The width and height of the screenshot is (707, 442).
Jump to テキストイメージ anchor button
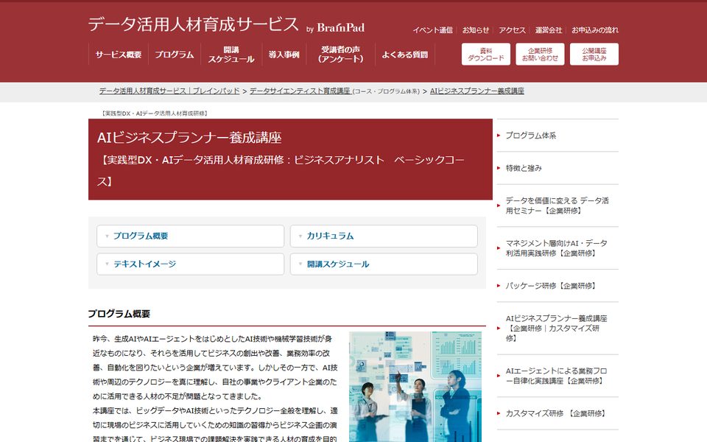coord(190,264)
